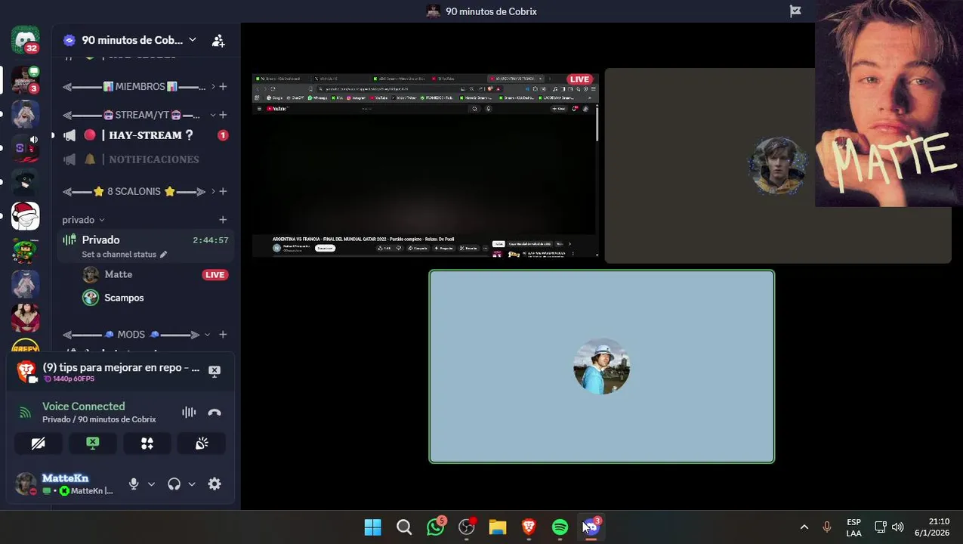Screen dimensions: 963x544
Task: Toggle deafen with the headphones icon
Action: [174, 484]
